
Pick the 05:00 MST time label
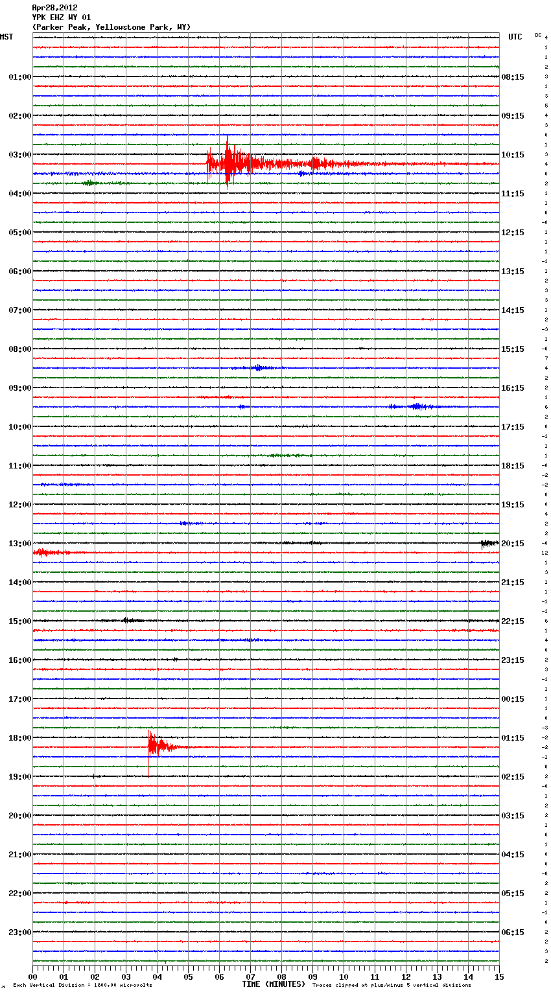tap(20, 233)
